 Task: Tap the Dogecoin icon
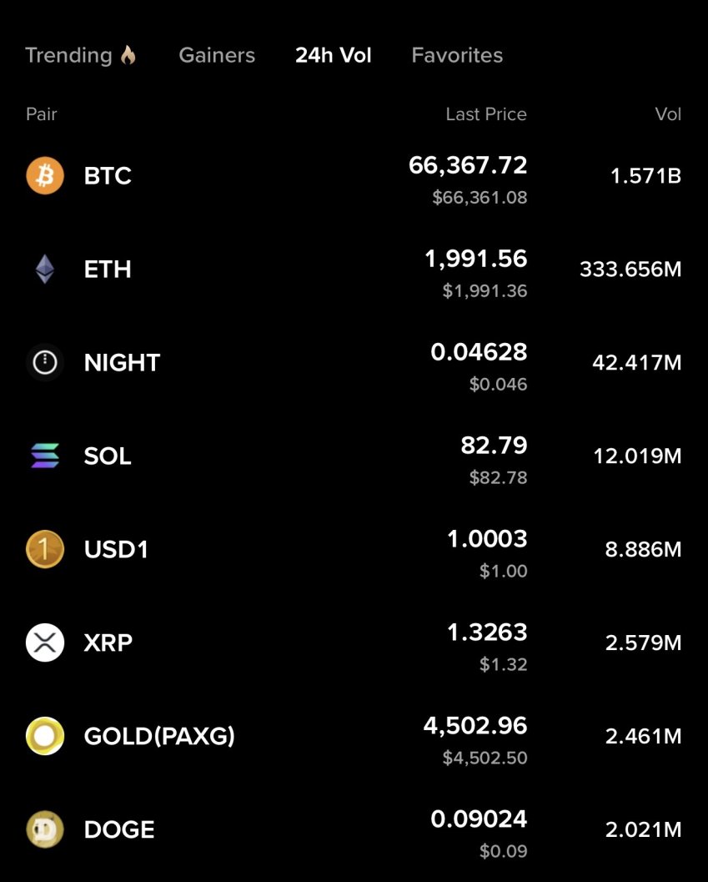pyautogui.click(x=45, y=830)
